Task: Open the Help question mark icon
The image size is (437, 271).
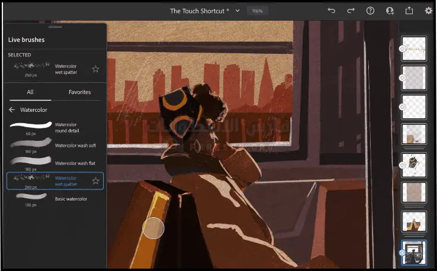Action: click(370, 11)
